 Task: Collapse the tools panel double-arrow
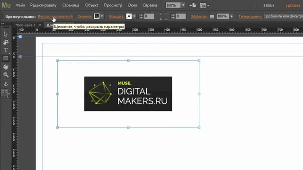[2, 24]
